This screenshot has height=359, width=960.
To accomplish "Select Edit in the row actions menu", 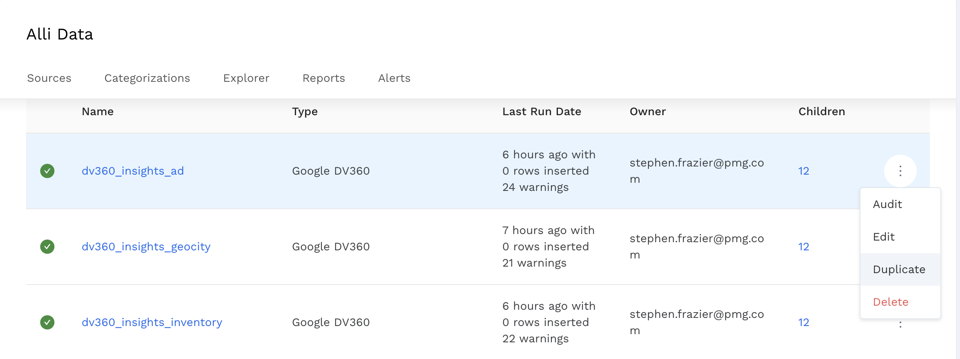I will (x=884, y=237).
